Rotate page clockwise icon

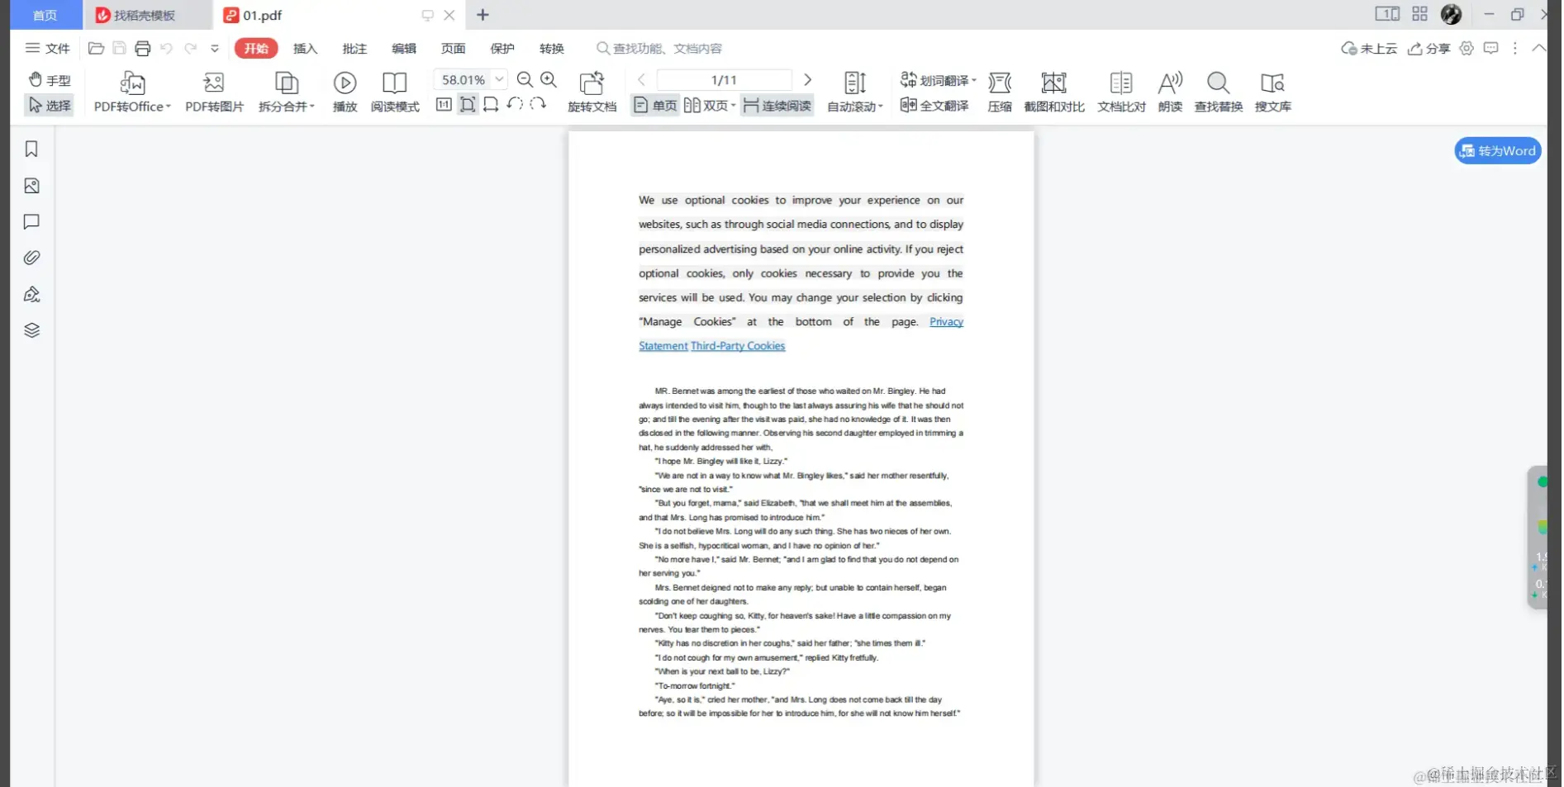click(538, 105)
